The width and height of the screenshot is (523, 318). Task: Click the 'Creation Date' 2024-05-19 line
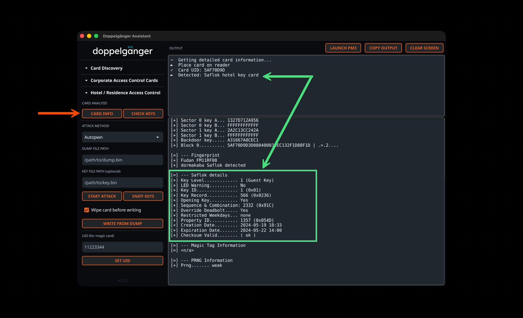(x=226, y=225)
